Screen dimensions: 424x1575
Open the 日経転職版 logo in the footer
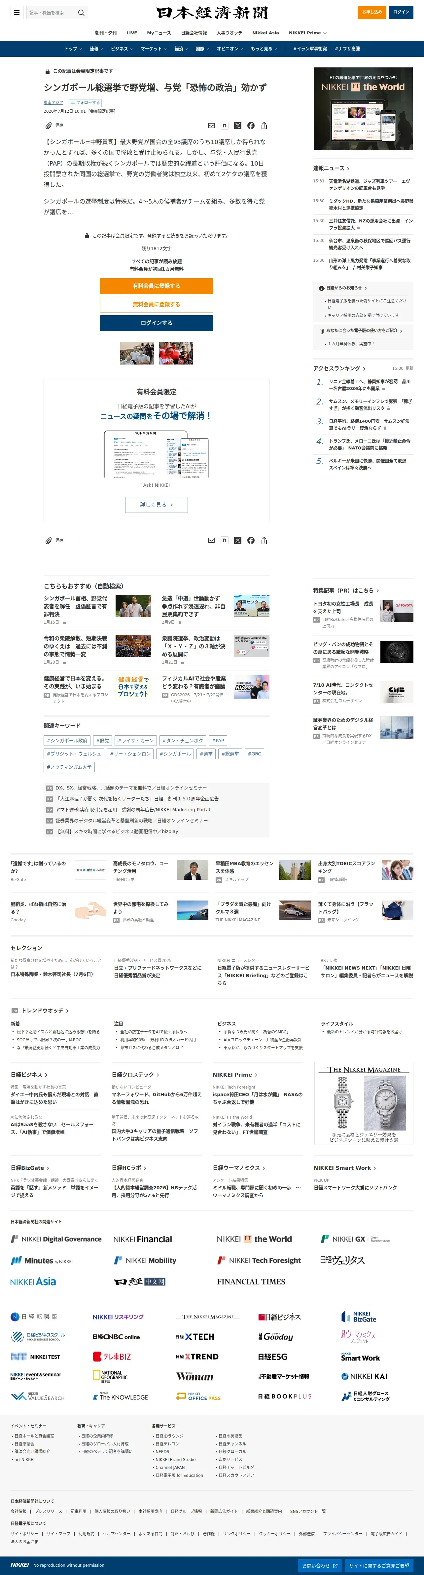34,1316
